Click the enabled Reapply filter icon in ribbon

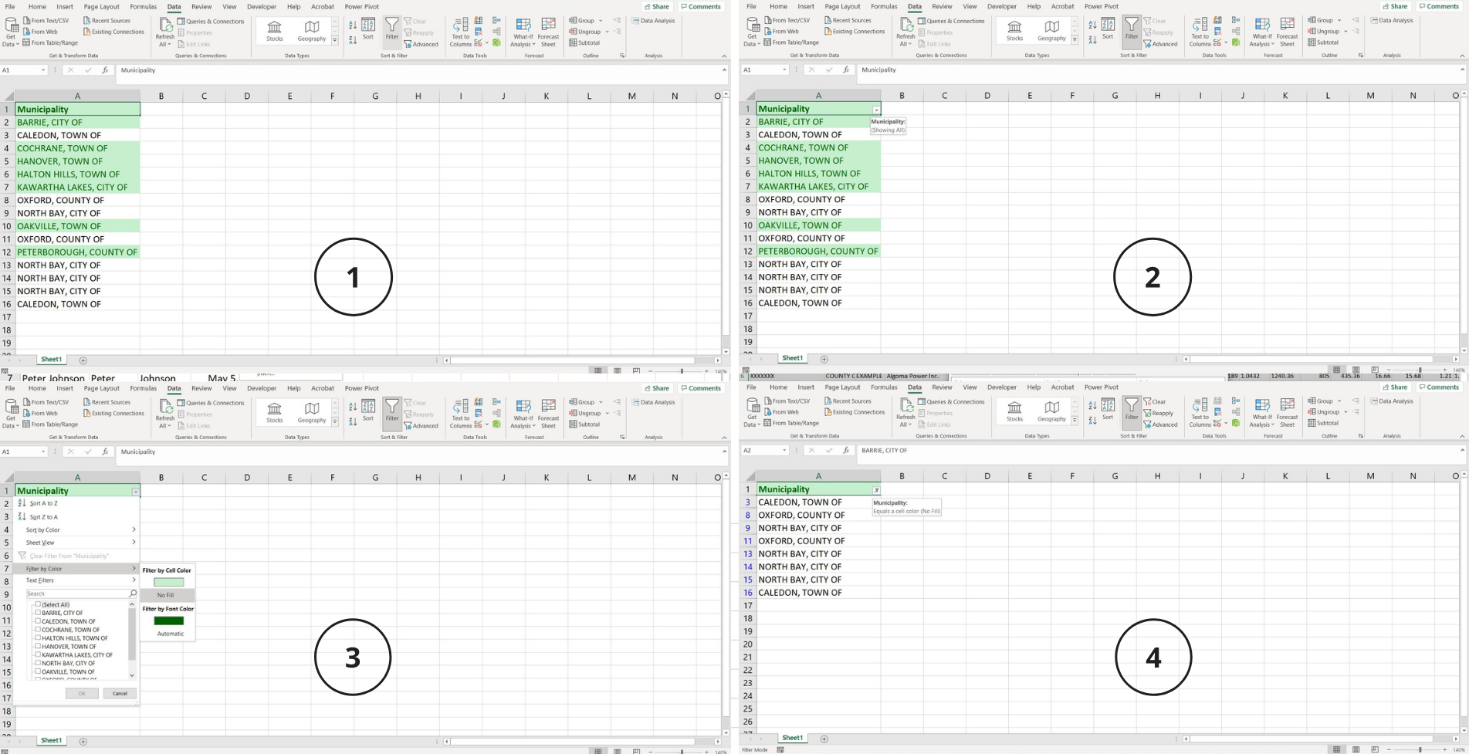[1148, 413]
